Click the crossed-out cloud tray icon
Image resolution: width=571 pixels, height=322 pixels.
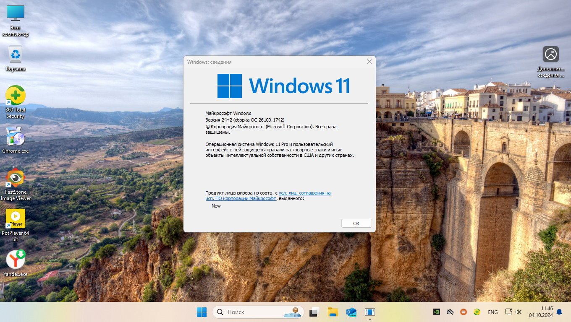point(450,312)
